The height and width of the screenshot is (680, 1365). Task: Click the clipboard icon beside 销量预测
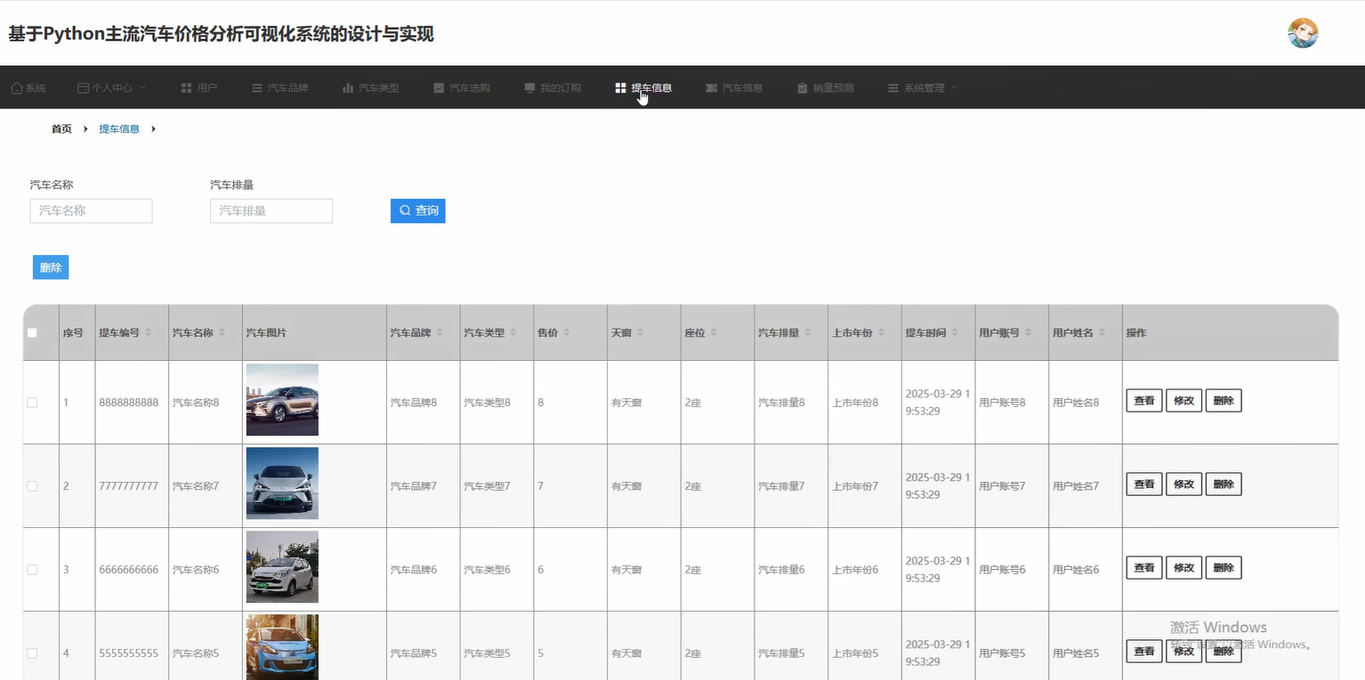tap(803, 88)
